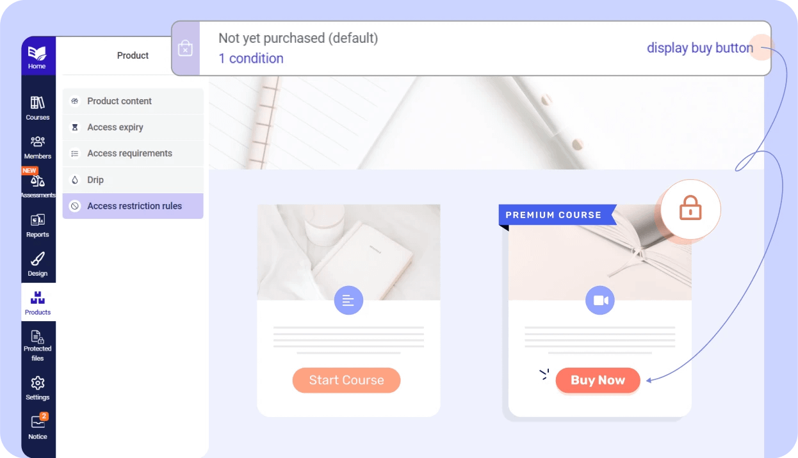Select the Product content menu item

pyautogui.click(x=119, y=101)
